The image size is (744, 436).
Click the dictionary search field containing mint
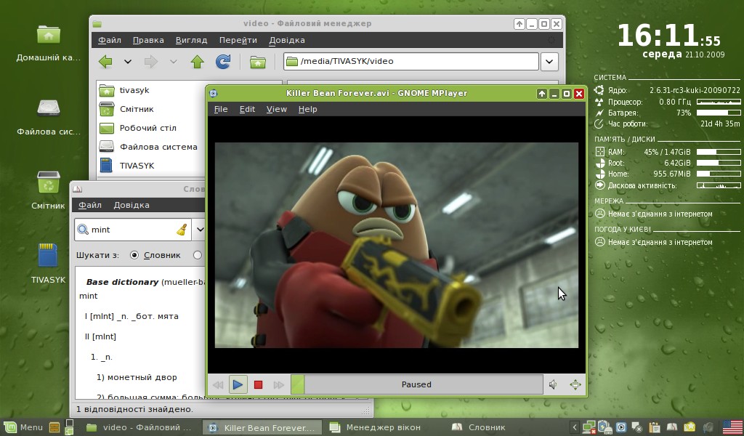tap(133, 230)
